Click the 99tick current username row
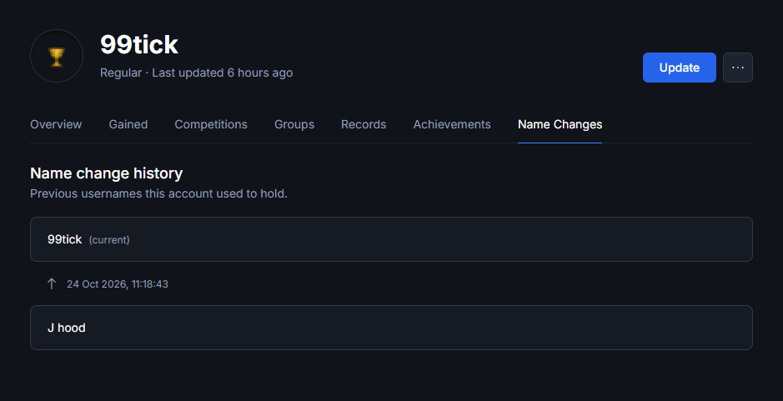Screen dimensions: 783x401 pyautogui.click(x=391, y=239)
